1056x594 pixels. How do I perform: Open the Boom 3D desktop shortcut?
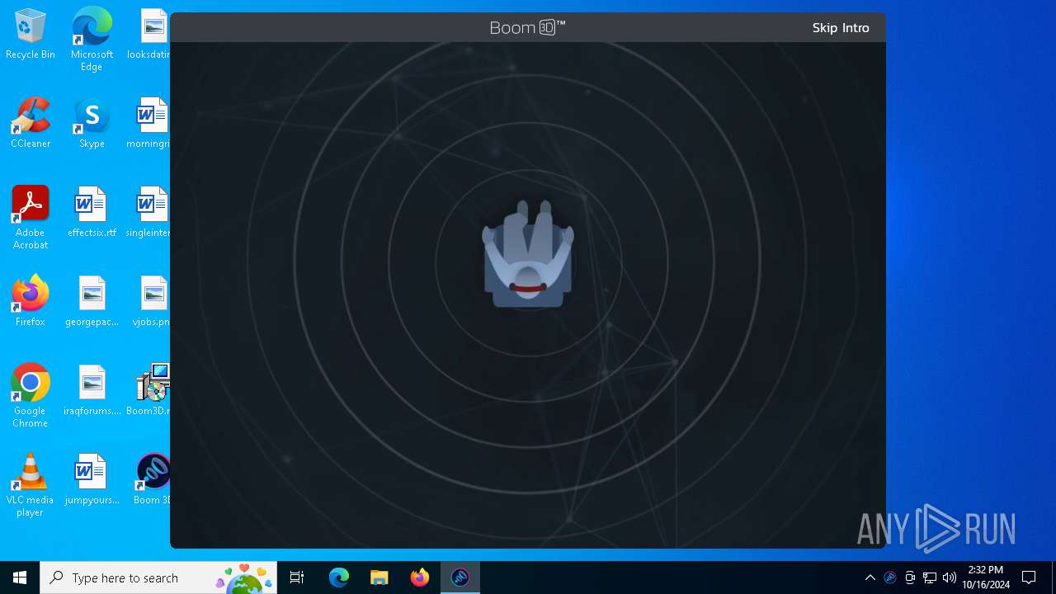click(153, 480)
